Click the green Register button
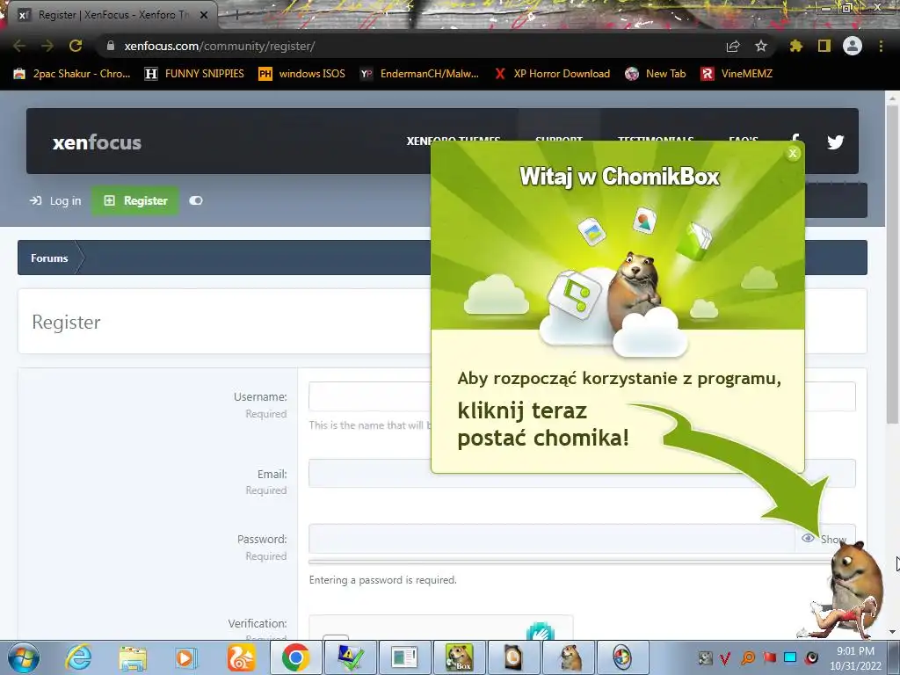Screen dimensions: 900x675 click(x=135, y=201)
